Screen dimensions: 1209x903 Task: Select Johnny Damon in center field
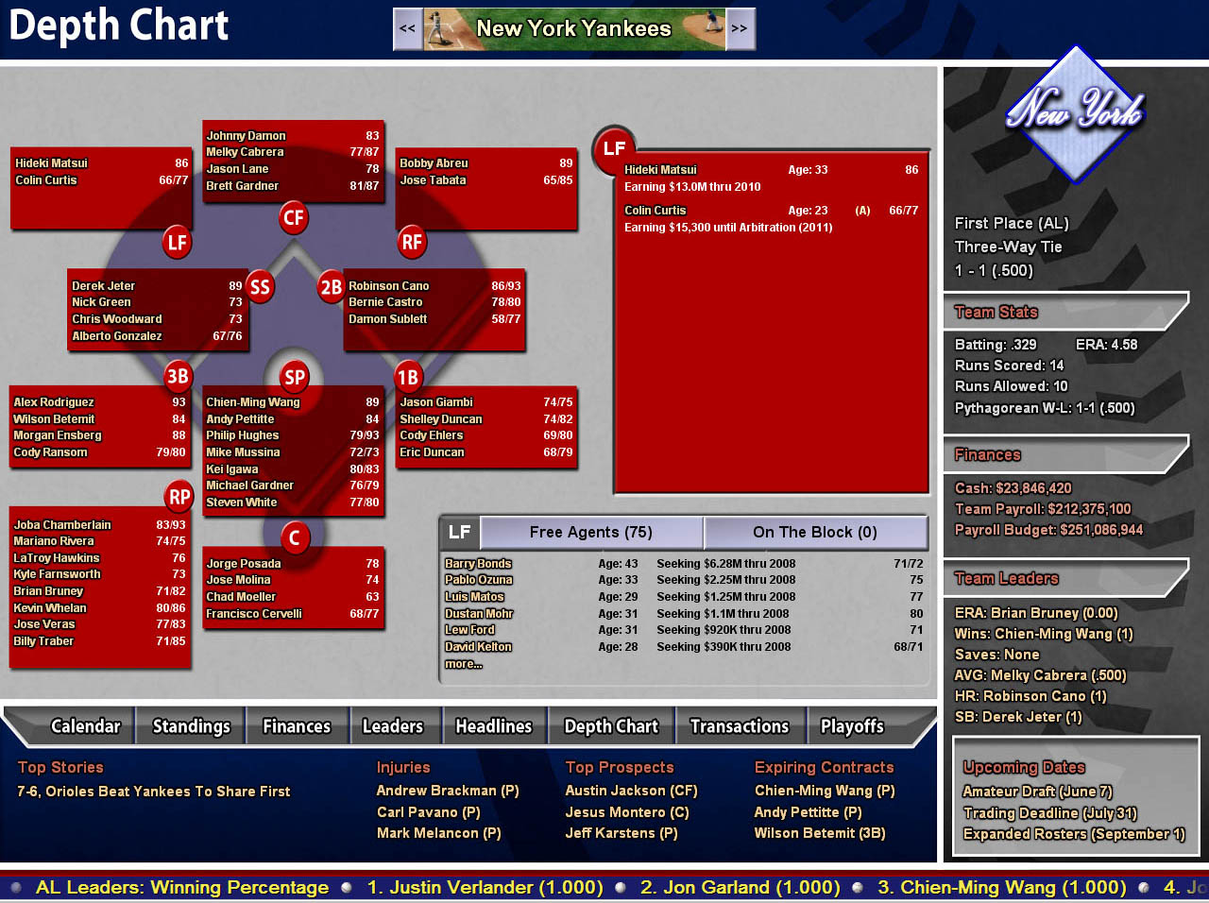pos(246,136)
